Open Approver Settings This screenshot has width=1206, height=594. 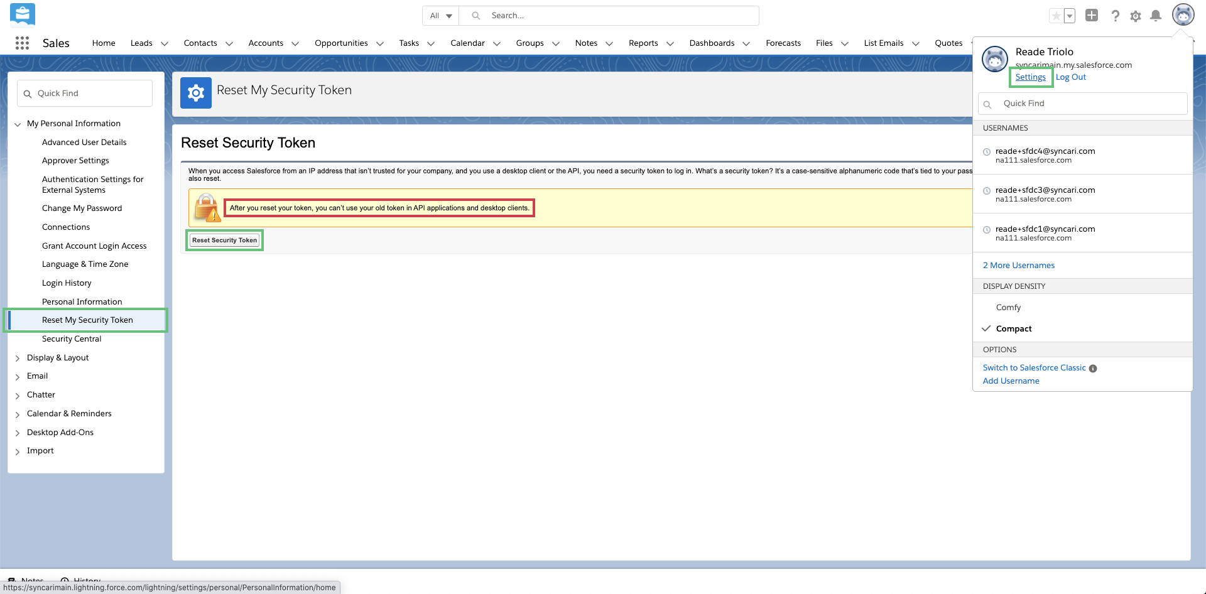[75, 161]
